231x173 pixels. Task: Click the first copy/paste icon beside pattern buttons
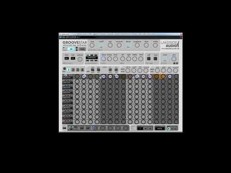pyautogui.click(x=92, y=70)
